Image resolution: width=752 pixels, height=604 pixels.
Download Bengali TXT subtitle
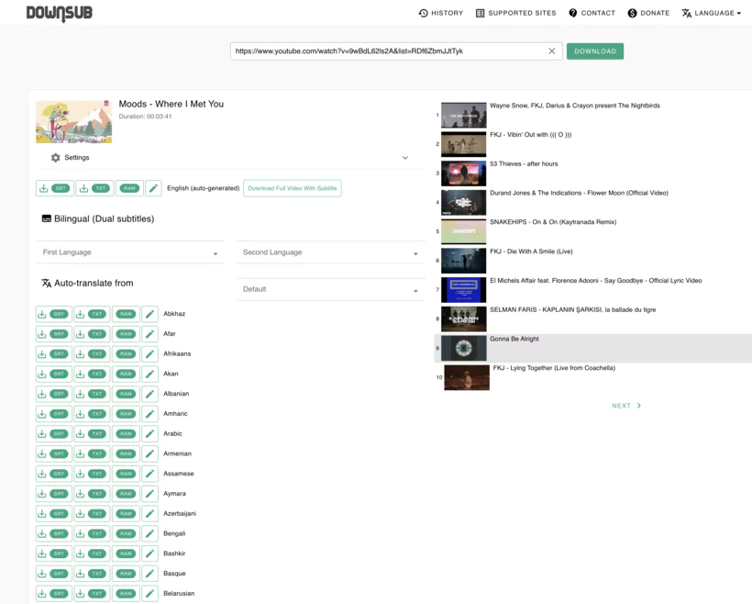pyautogui.click(x=92, y=533)
